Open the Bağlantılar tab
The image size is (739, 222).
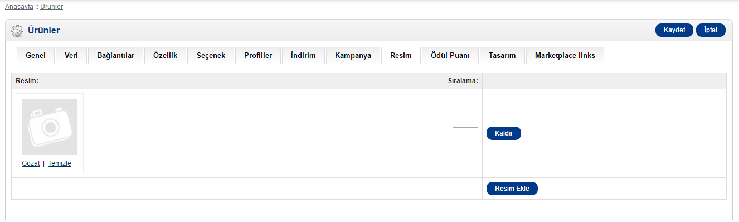pos(115,55)
